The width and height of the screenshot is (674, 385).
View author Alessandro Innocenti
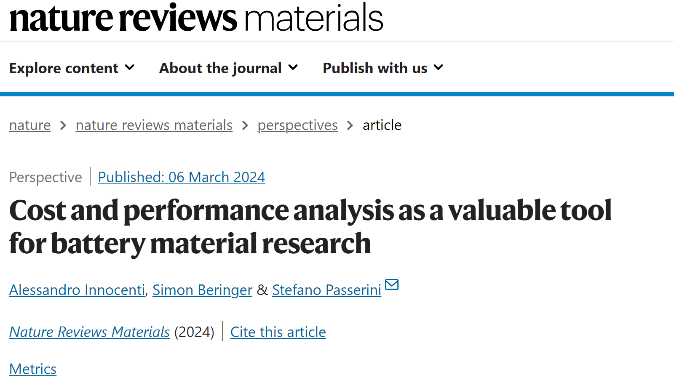77,290
